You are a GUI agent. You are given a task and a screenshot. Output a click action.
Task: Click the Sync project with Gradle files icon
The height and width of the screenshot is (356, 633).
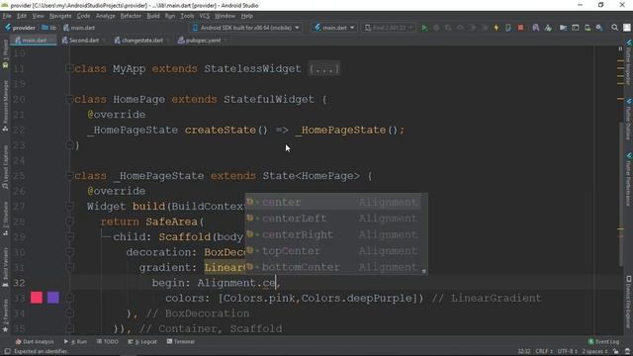(536, 28)
